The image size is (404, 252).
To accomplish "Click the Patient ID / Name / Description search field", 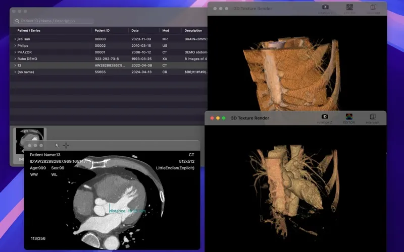I will pos(54,21).
